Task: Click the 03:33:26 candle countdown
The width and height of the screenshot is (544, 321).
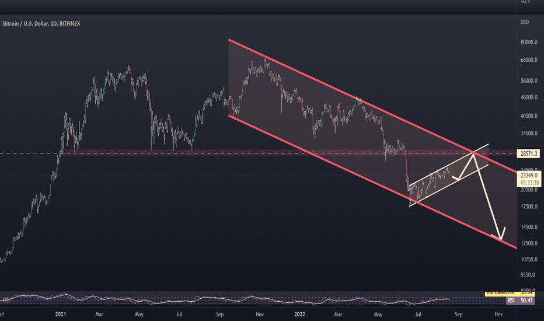Action: 528,183
